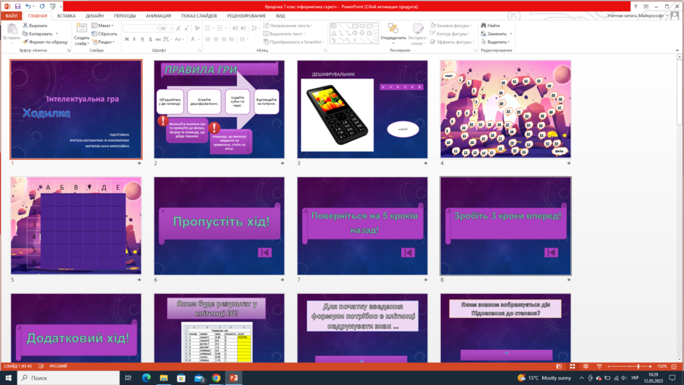Open the Учетная запись Майкрософт account dropdown
684x385 pixels.
pos(637,16)
